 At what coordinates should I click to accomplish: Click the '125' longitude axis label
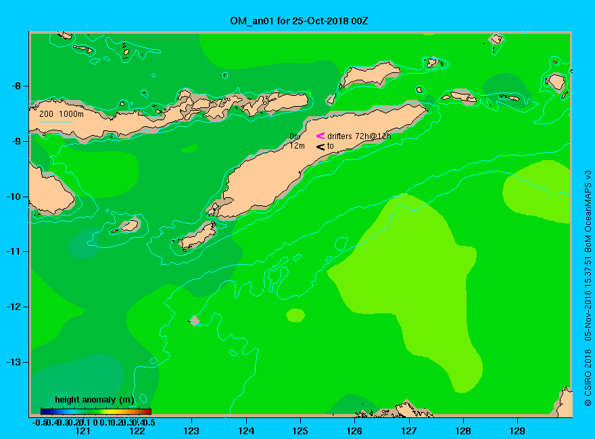point(300,431)
